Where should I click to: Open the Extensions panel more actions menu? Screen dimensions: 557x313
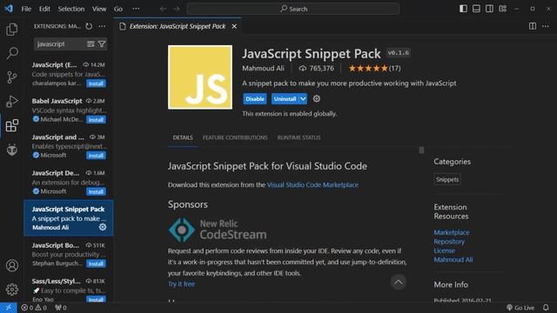[x=102, y=26]
